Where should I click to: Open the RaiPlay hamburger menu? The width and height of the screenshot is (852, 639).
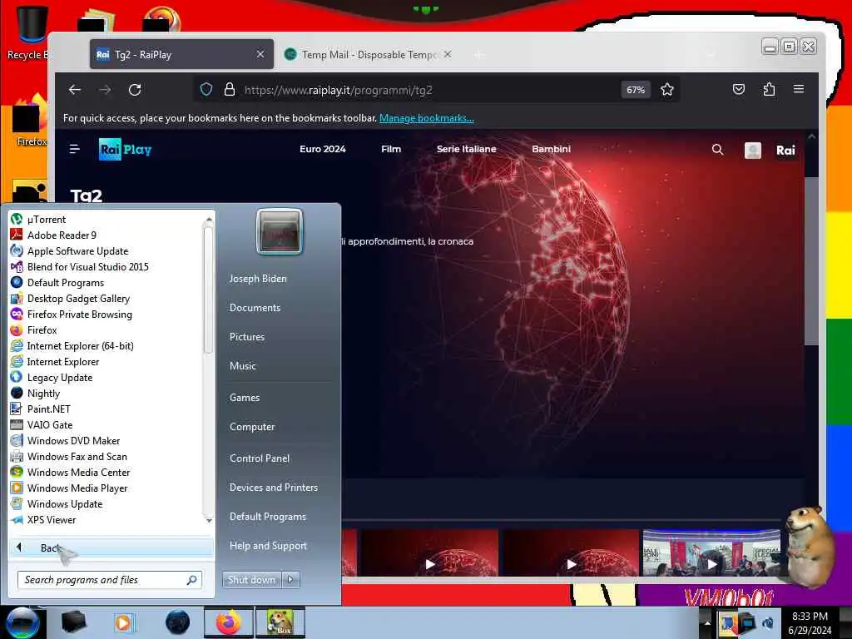[74, 149]
